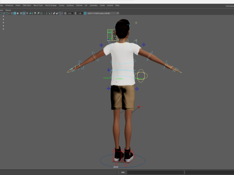Open the Edit Mesh menu

27,5
